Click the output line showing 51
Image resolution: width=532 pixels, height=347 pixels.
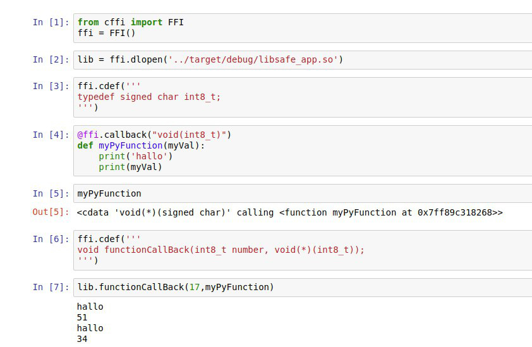point(83,317)
